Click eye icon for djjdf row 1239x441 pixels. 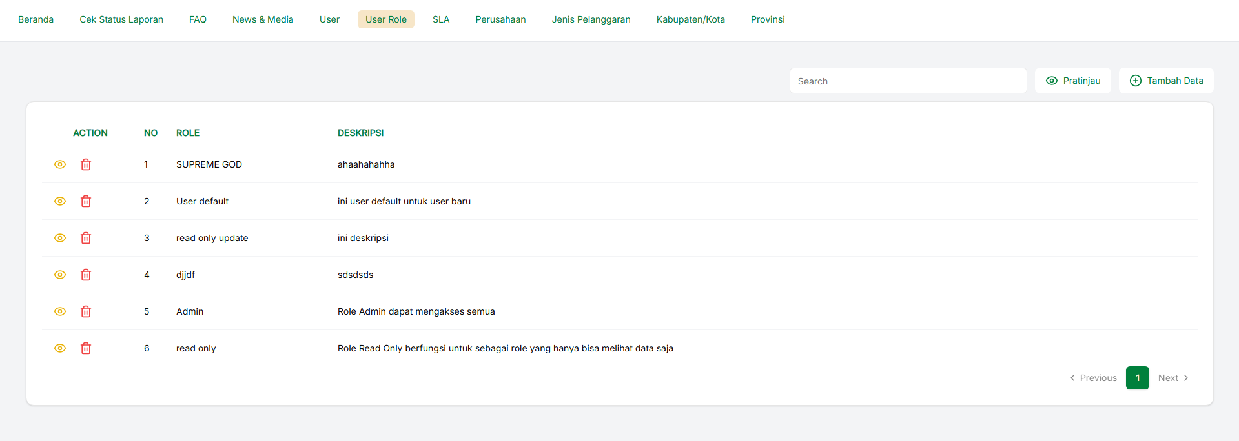click(x=60, y=275)
